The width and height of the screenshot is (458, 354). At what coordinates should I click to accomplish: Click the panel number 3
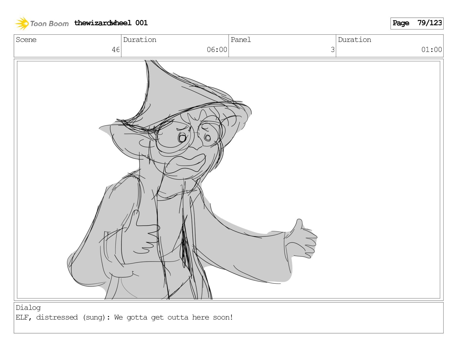(x=333, y=50)
